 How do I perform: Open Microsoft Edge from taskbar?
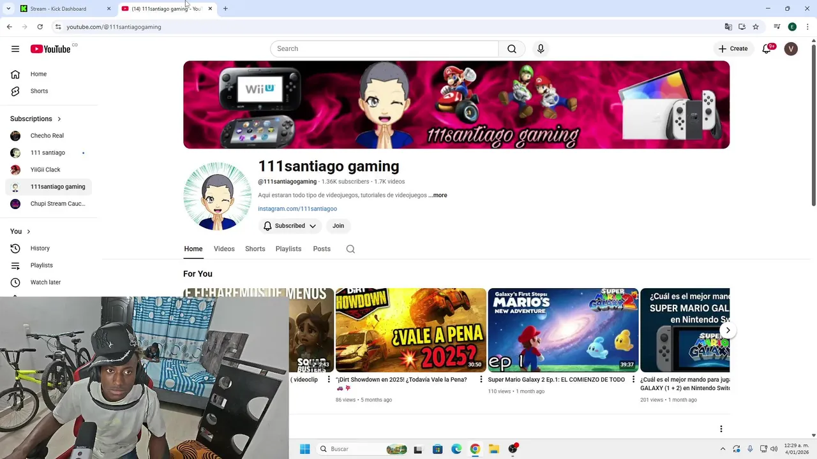click(x=456, y=449)
